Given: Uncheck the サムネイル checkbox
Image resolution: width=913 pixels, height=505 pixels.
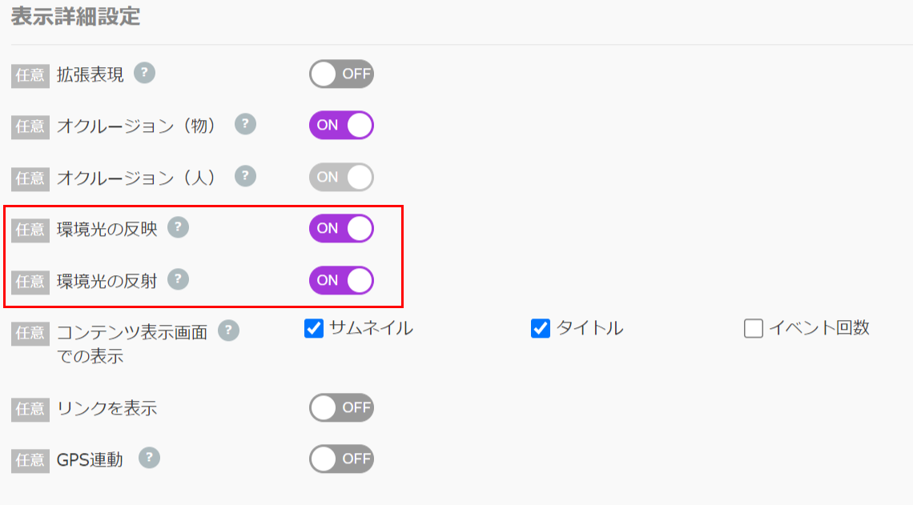Looking at the screenshot, I should [x=314, y=328].
